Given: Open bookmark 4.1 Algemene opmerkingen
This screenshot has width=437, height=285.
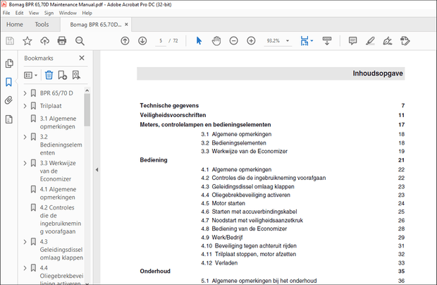Looking at the screenshot, I should (x=58, y=193).
